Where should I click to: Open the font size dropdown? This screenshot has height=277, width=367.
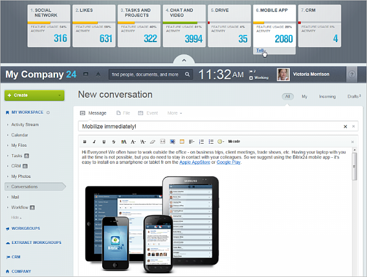[143, 141]
